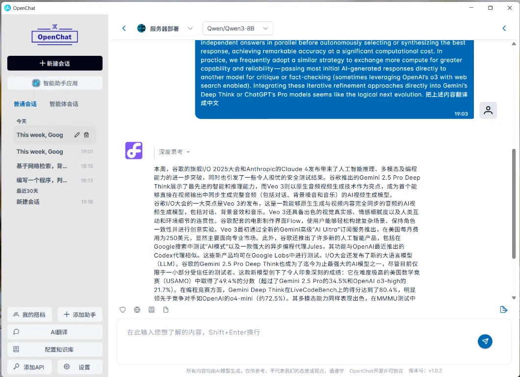Open 我的搭档
The height and width of the screenshot is (377, 520).
click(x=29, y=314)
